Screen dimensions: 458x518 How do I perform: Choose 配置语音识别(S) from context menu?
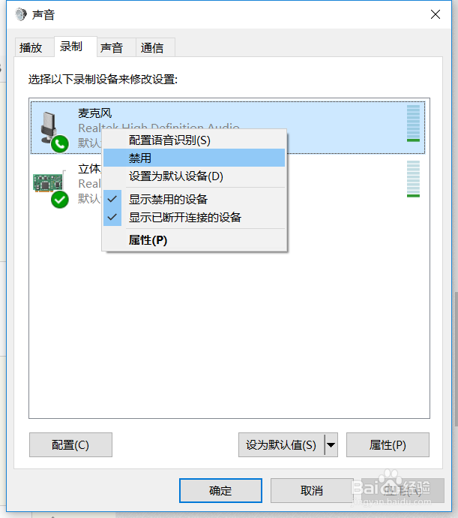pyautogui.click(x=194, y=140)
